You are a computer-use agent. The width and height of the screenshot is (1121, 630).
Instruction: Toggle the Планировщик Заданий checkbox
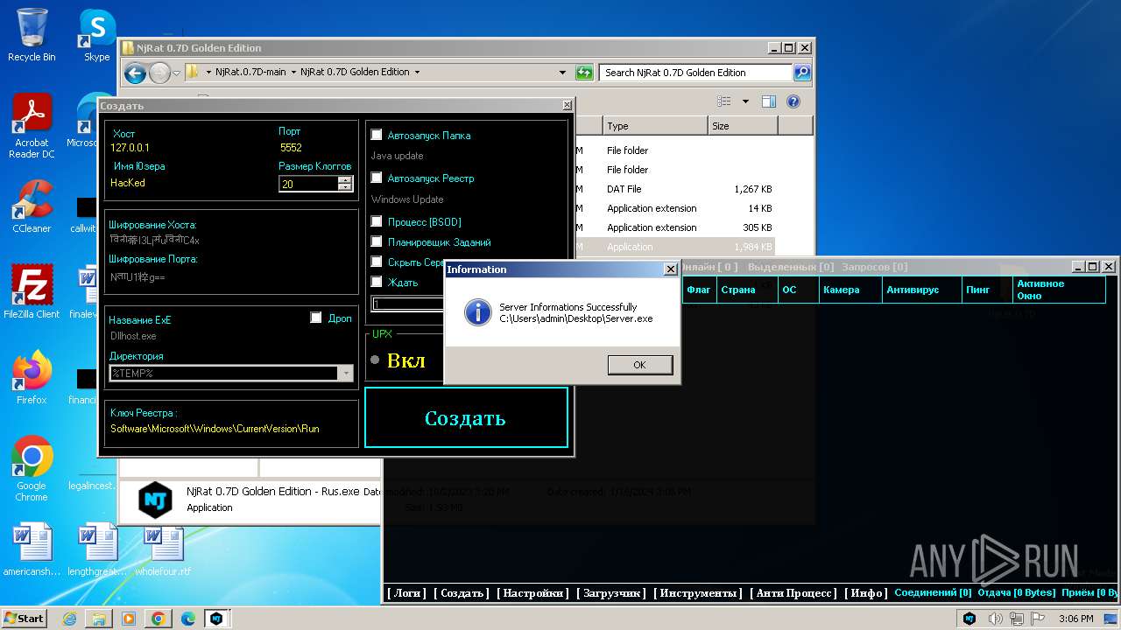pos(377,241)
